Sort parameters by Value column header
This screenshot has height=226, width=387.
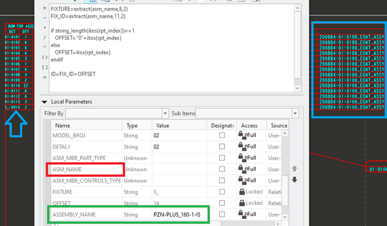pos(179,126)
